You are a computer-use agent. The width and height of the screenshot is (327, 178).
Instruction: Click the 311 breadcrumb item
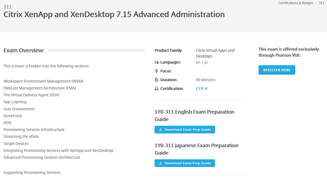click(321, 3)
